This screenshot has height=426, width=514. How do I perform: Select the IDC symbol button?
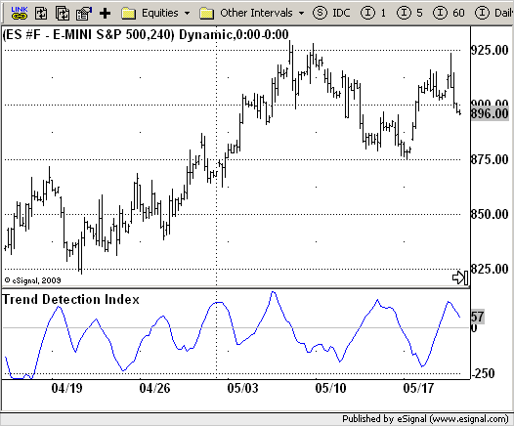pos(331,13)
